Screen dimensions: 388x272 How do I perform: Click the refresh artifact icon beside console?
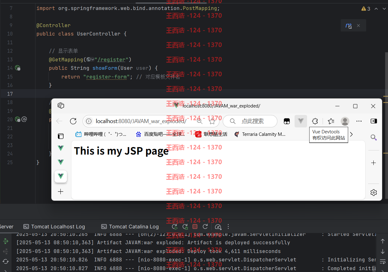coord(6,261)
